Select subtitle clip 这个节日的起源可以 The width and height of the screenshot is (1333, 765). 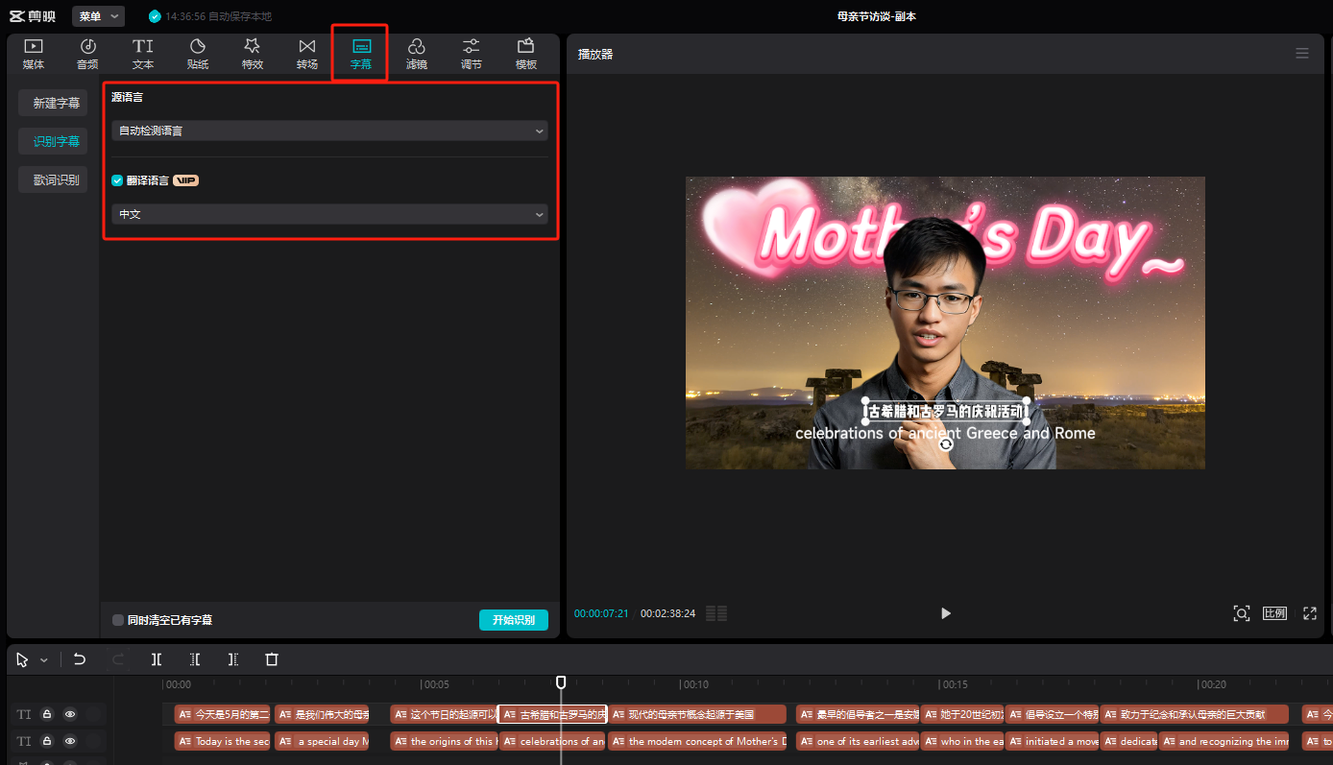click(444, 714)
